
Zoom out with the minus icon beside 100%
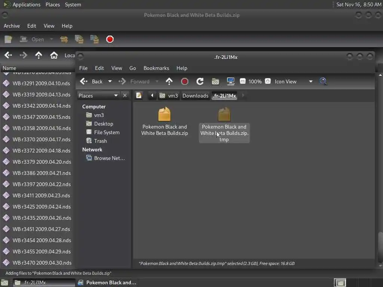(x=242, y=81)
